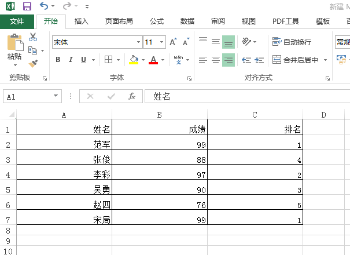Click the 自动换行 wrap text button
The height and width of the screenshot is (255, 350).
pyautogui.click(x=292, y=42)
